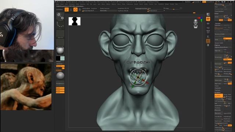The width and height of the screenshot is (235, 132).
Task: Toggle the orange Persp perspective button
Action: (x=208, y=19)
